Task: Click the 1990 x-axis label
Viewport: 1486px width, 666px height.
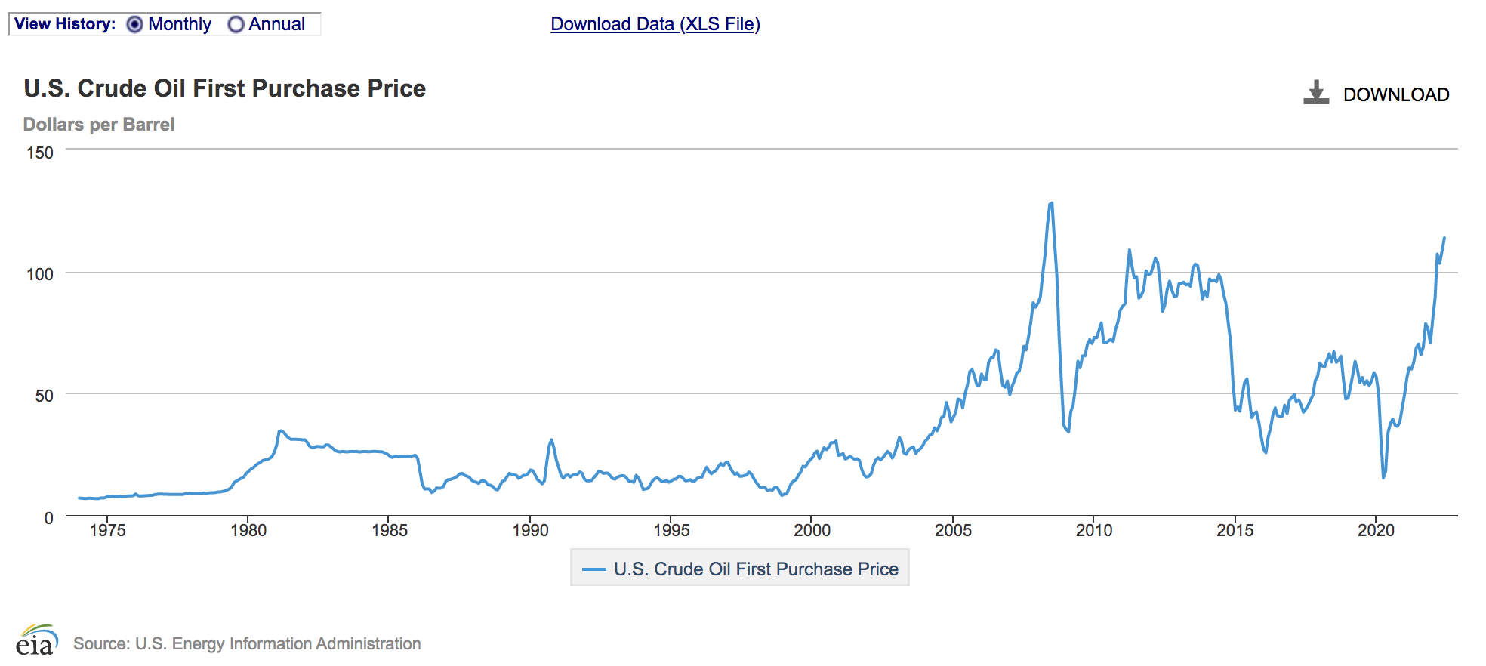Action: 530,531
